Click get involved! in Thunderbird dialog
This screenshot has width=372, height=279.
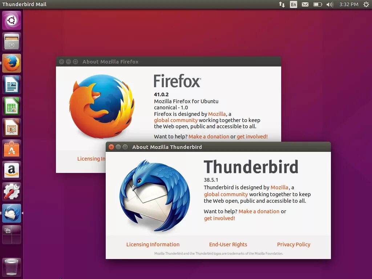click(x=219, y=218)
